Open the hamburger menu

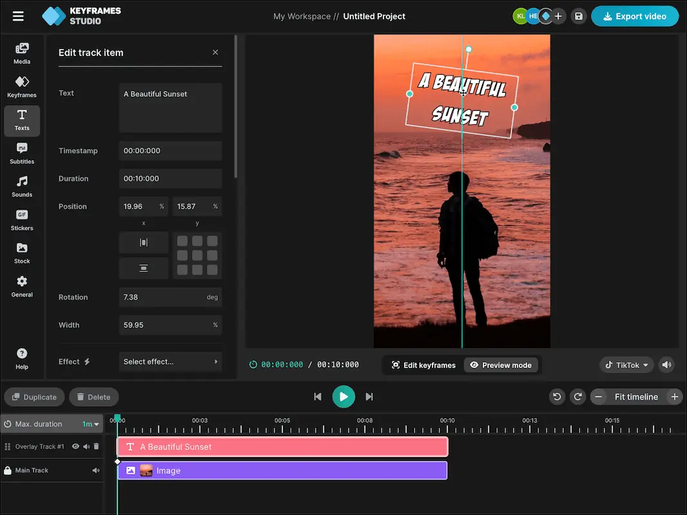click(17, 16)
